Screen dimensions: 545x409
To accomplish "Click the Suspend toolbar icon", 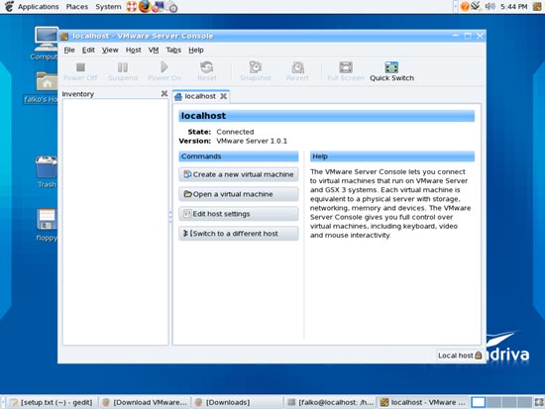I will coord(123,67).
